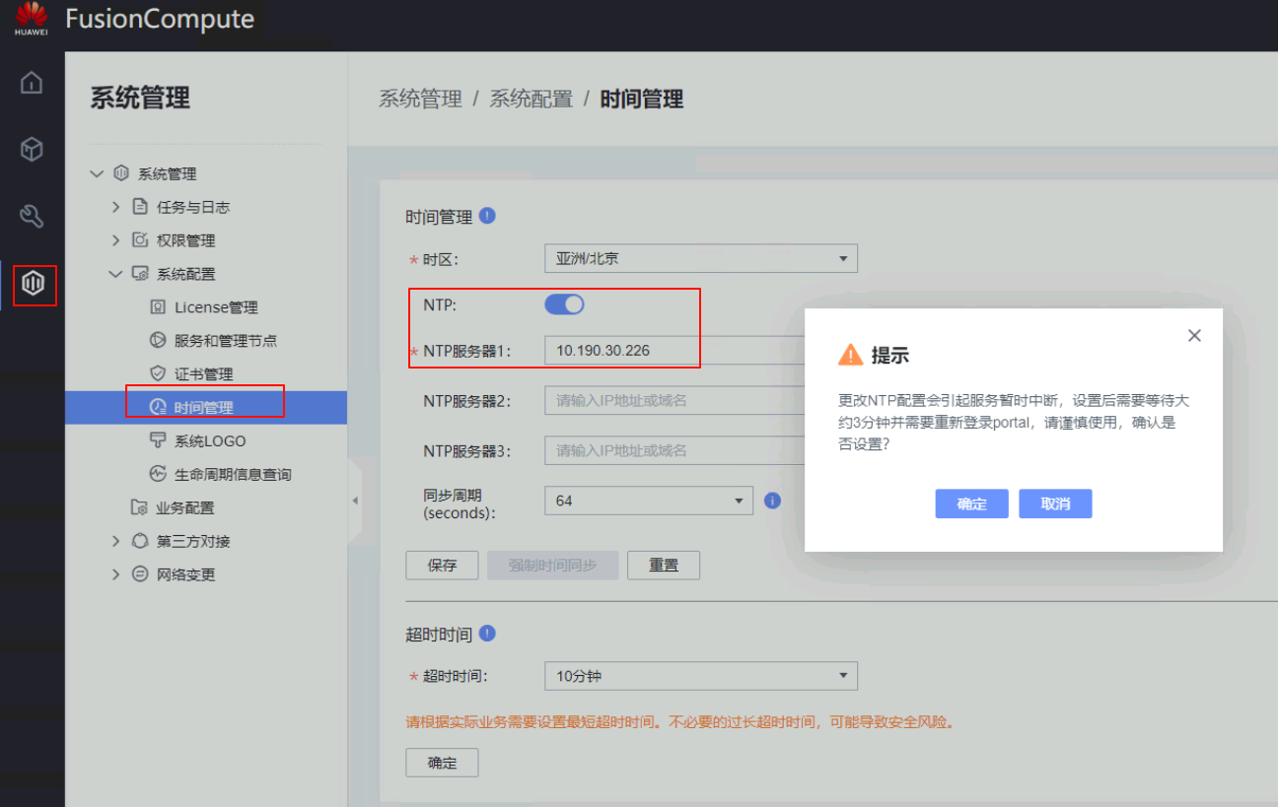Image resolution: width=1278 pixels, height=807 pixels.
Task: Click info icon next to 时间管理 heading
Action: 487,216
